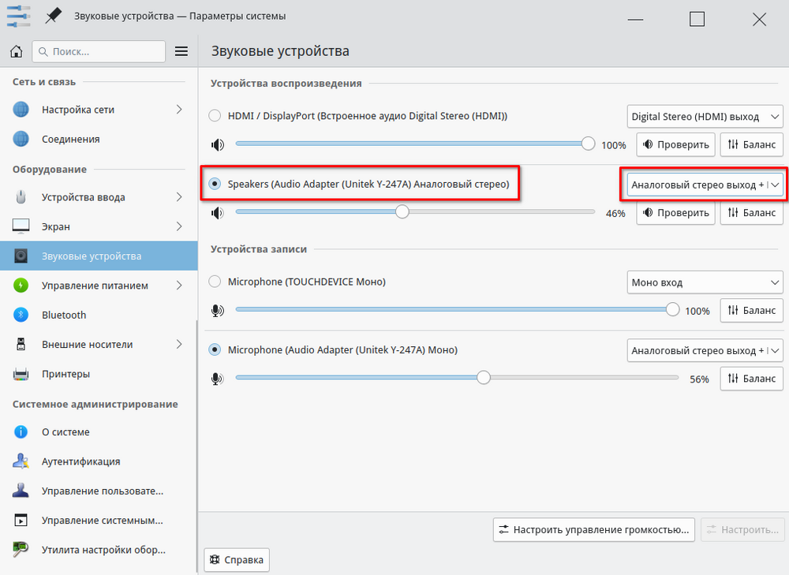The height and width of the screenshot is (575, 789).
Task: Open the Digital Stereo (HDMI) выход dropdown
Action: (x=705, y=117)
